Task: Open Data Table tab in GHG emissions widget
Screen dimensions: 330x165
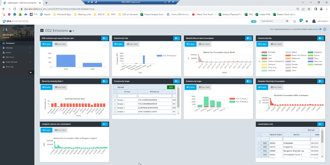Action: tap(60, 44)
